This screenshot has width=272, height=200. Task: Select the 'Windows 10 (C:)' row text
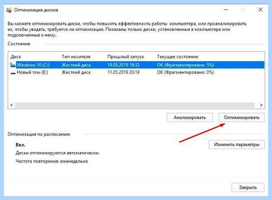33,65
